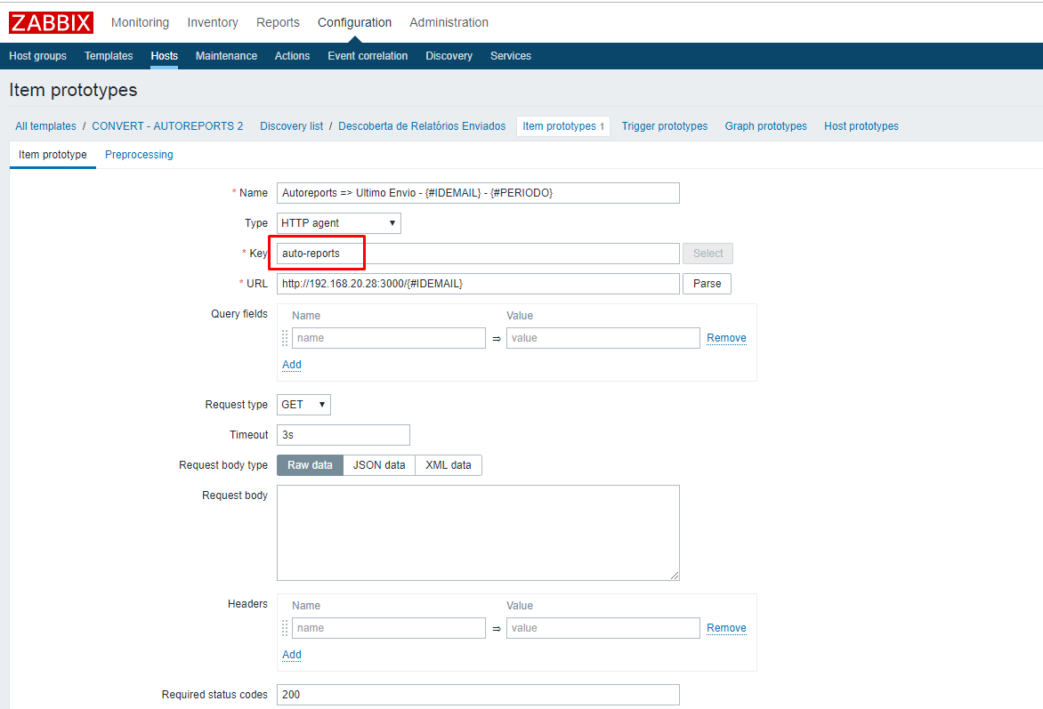Go to Templates submenu
The height and width of the screenshot is (709, 1043).
point(109,56)
